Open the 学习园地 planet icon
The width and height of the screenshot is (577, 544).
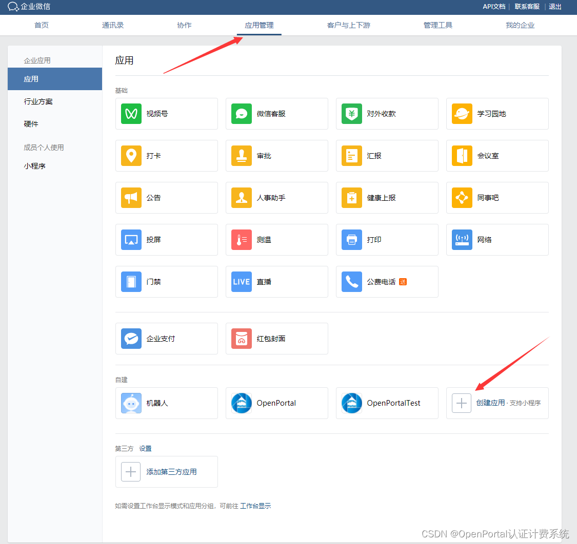click(x=462, y=114)
